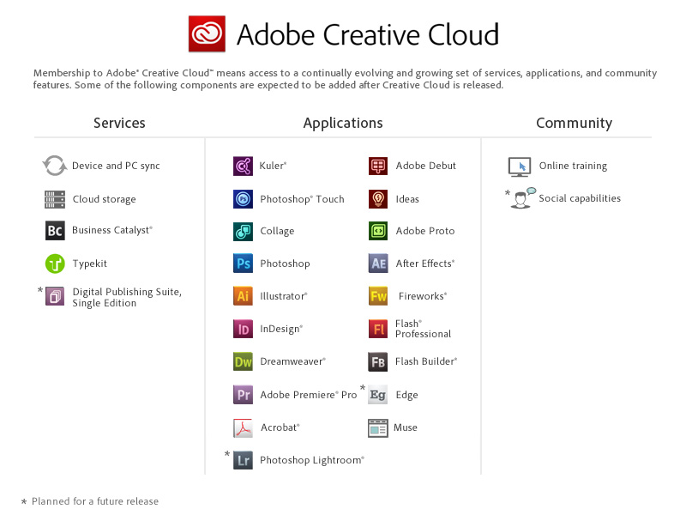Select the Typekit green icon
Image resolution: width=686 pixels, height=515 pixels.
[x=55, y=264]
